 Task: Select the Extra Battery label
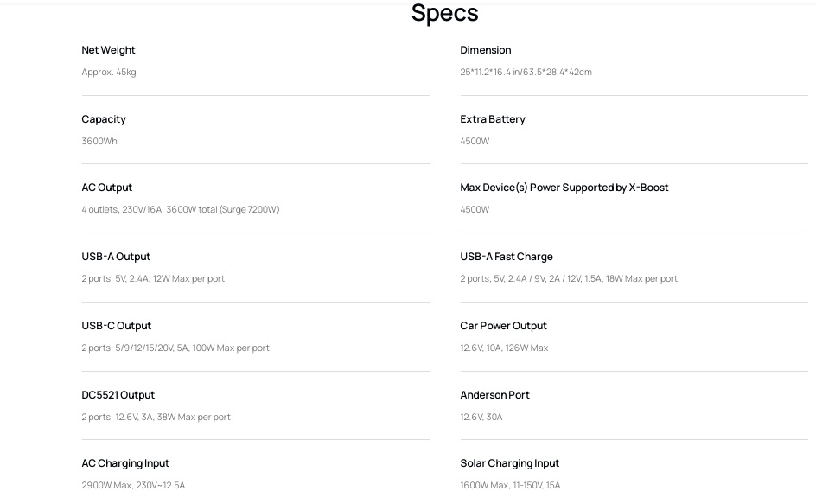[493, 119]
